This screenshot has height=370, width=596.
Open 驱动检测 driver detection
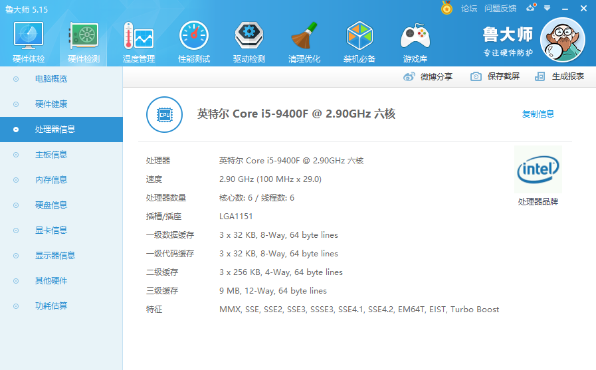coord(249,43)
